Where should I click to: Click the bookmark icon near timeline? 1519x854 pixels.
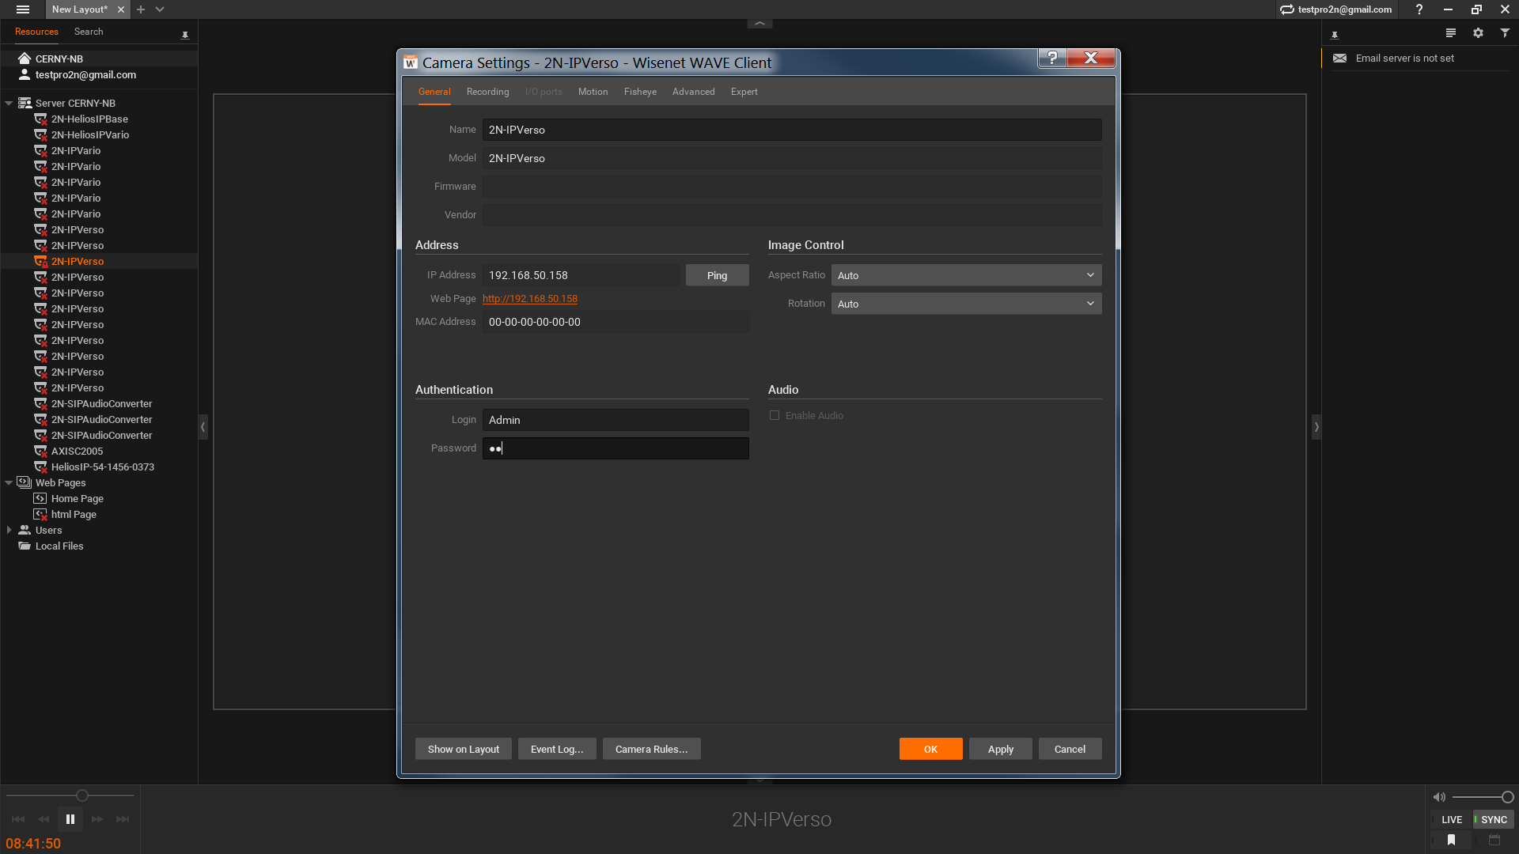pos(1451,840)
